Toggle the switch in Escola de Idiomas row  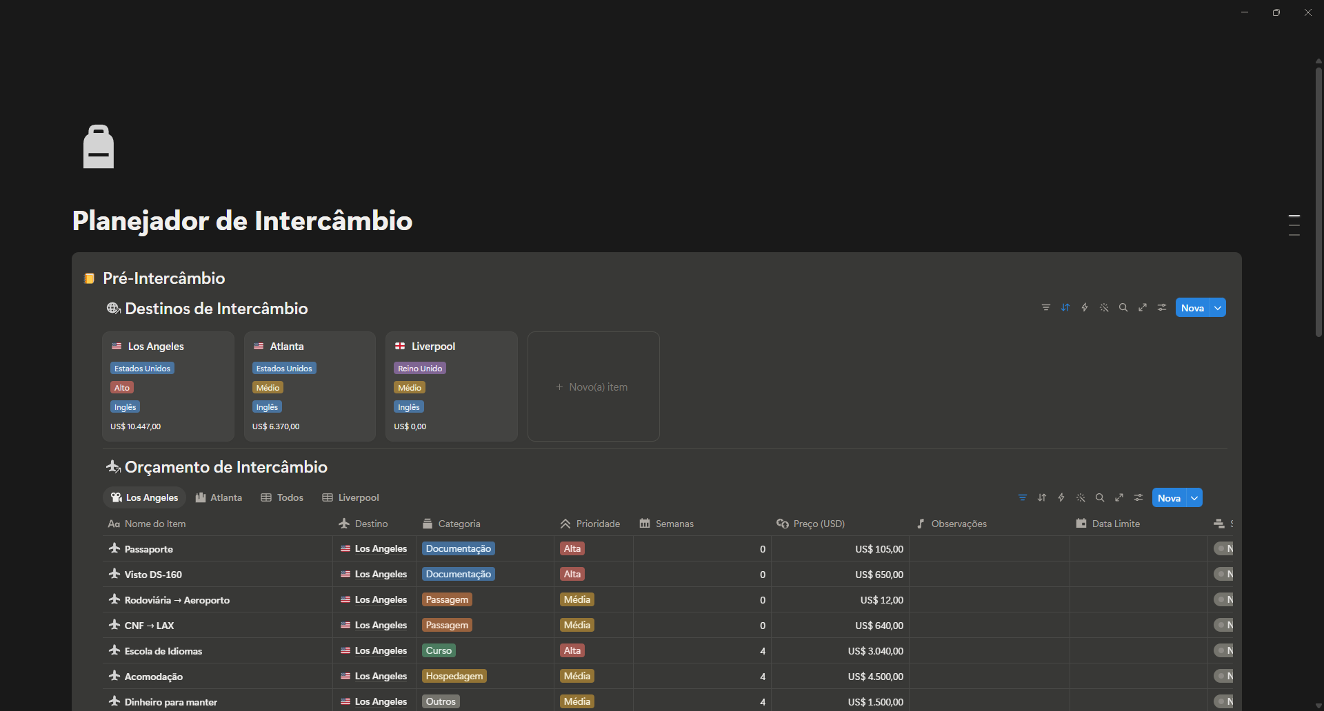(x=1223, y=651)
